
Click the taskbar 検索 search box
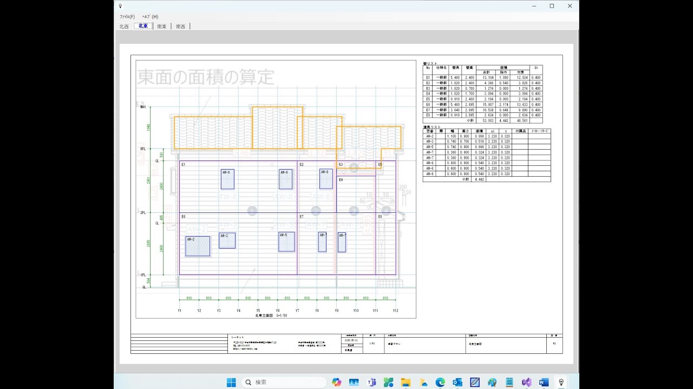[284, 382]
